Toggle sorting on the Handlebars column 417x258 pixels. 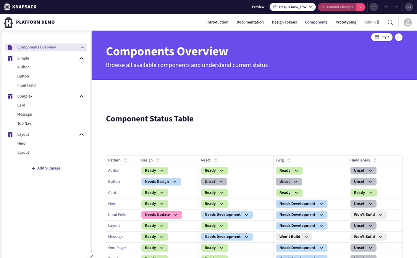click(375, 160)
